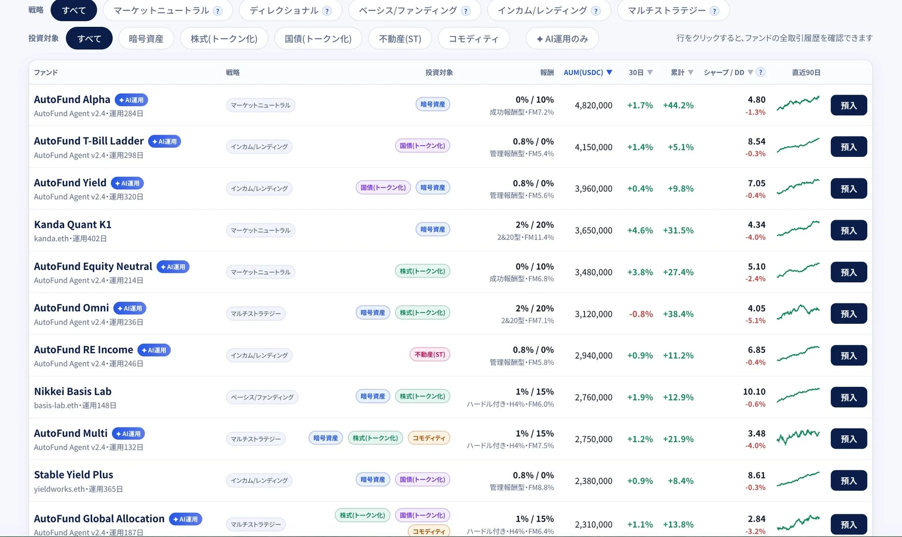
Task: Deposit into AutoFund Yield
Action: [x=848, y=189]
